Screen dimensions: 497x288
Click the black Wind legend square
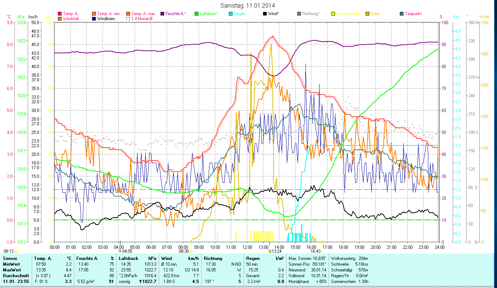(265, 14)
